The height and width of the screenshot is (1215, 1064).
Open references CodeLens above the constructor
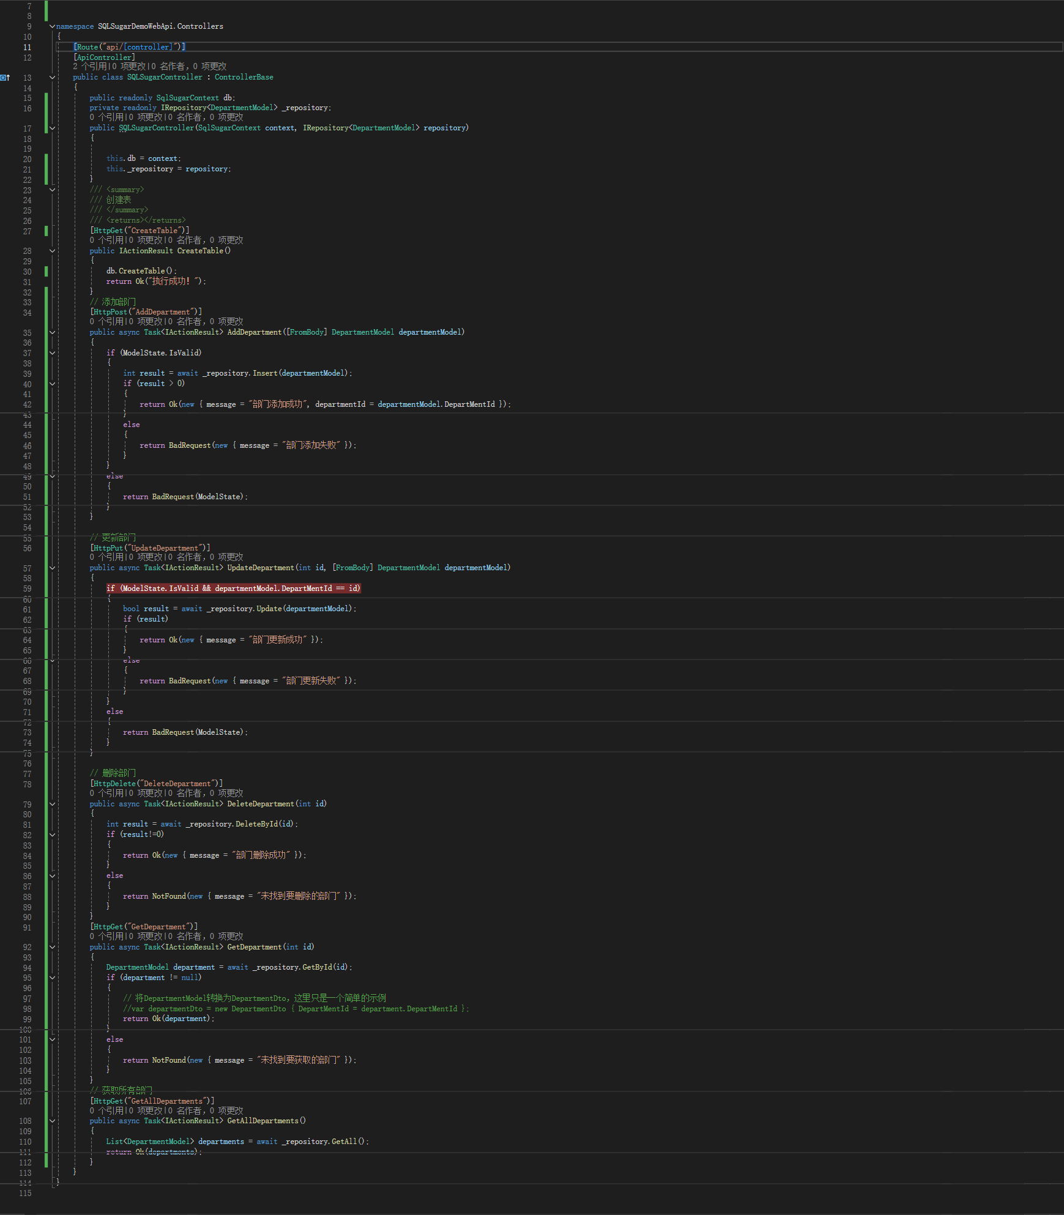pyautogui.click(x=106, y=117)
